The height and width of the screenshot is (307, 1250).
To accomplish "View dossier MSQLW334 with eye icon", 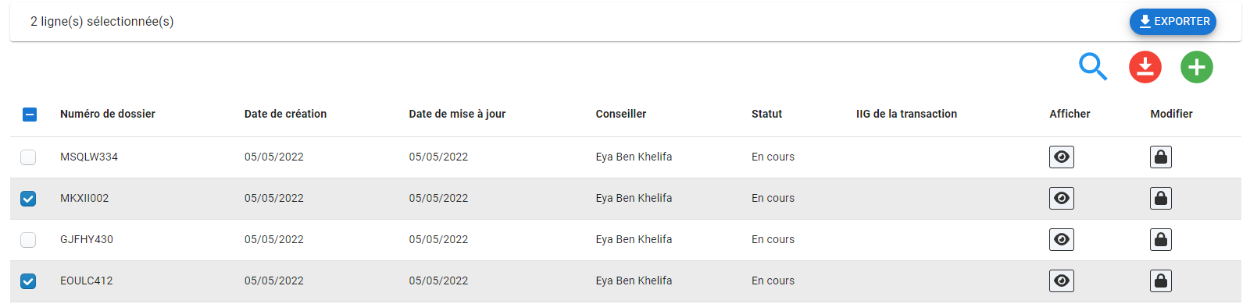I will [1062, 157].
